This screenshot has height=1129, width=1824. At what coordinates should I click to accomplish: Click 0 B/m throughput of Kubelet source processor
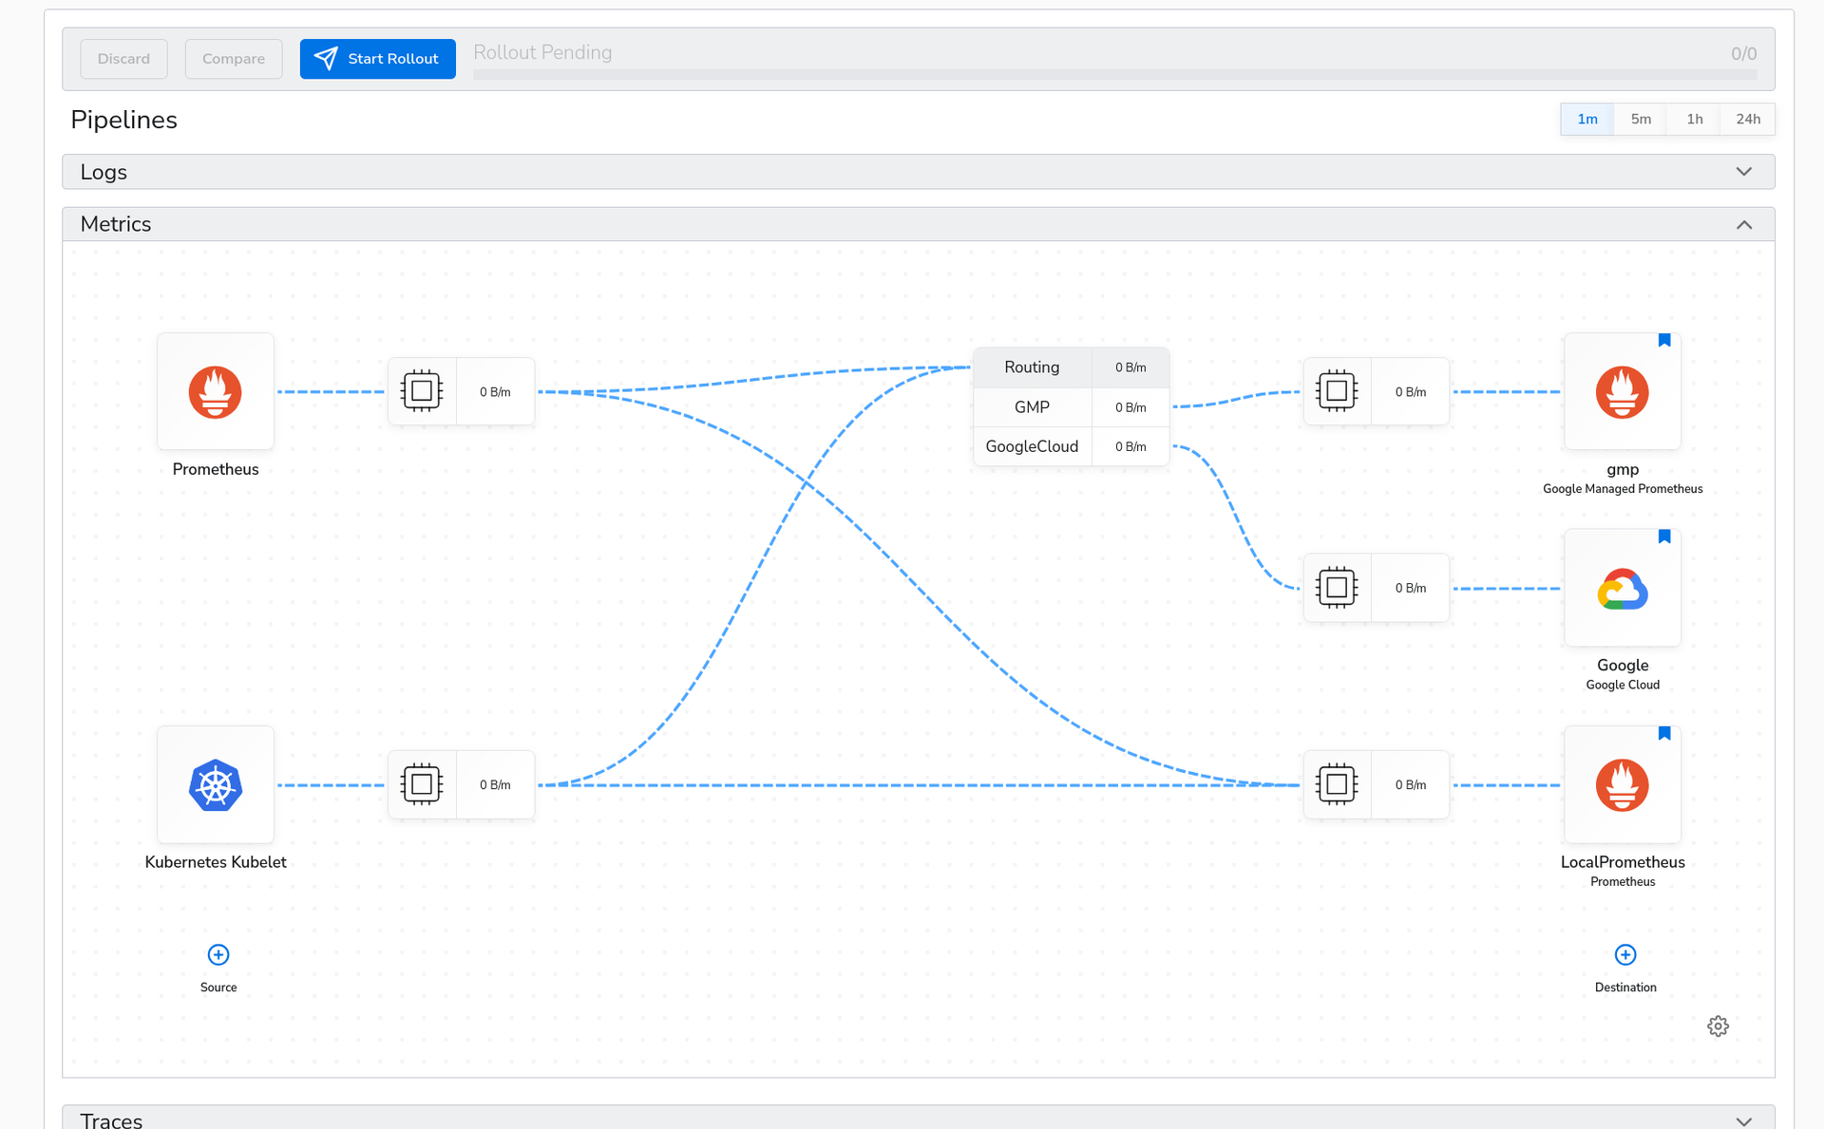click(x=495, y=784)
